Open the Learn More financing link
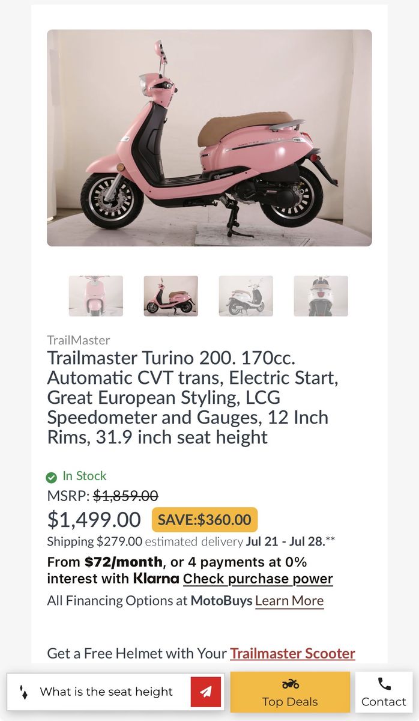This screenshot has width=419, height=721. pos(289,601)
